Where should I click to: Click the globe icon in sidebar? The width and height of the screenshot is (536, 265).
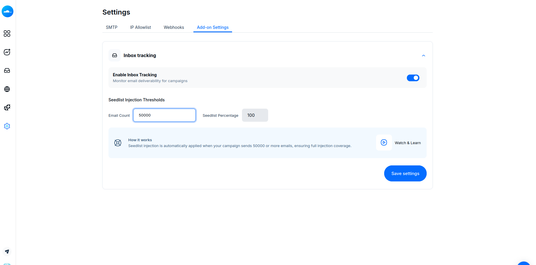(x=7, y=89)
